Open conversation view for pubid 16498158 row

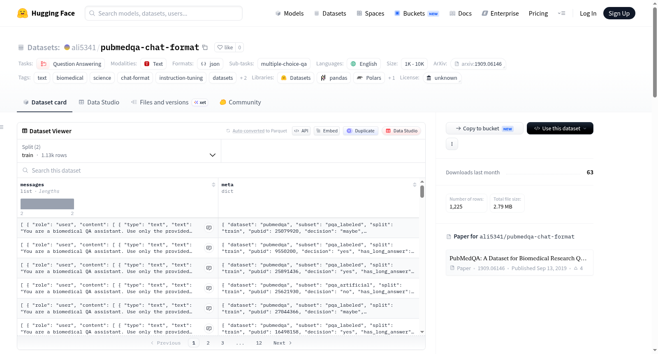click(209, 329)
